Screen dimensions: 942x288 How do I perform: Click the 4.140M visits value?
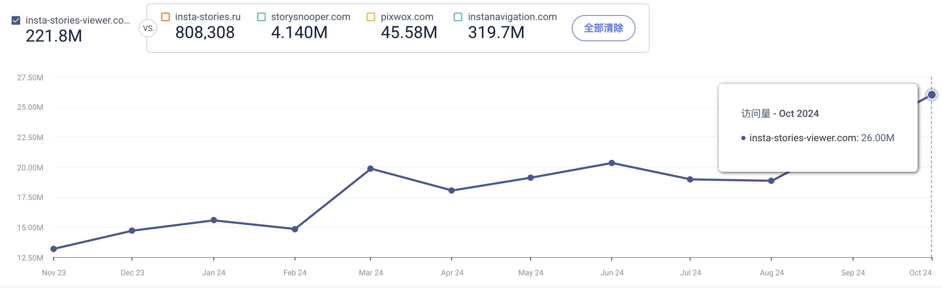(299, 32)
